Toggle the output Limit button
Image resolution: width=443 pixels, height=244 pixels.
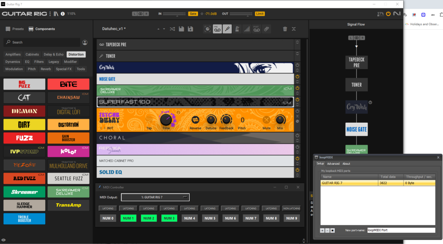(260, 14)
